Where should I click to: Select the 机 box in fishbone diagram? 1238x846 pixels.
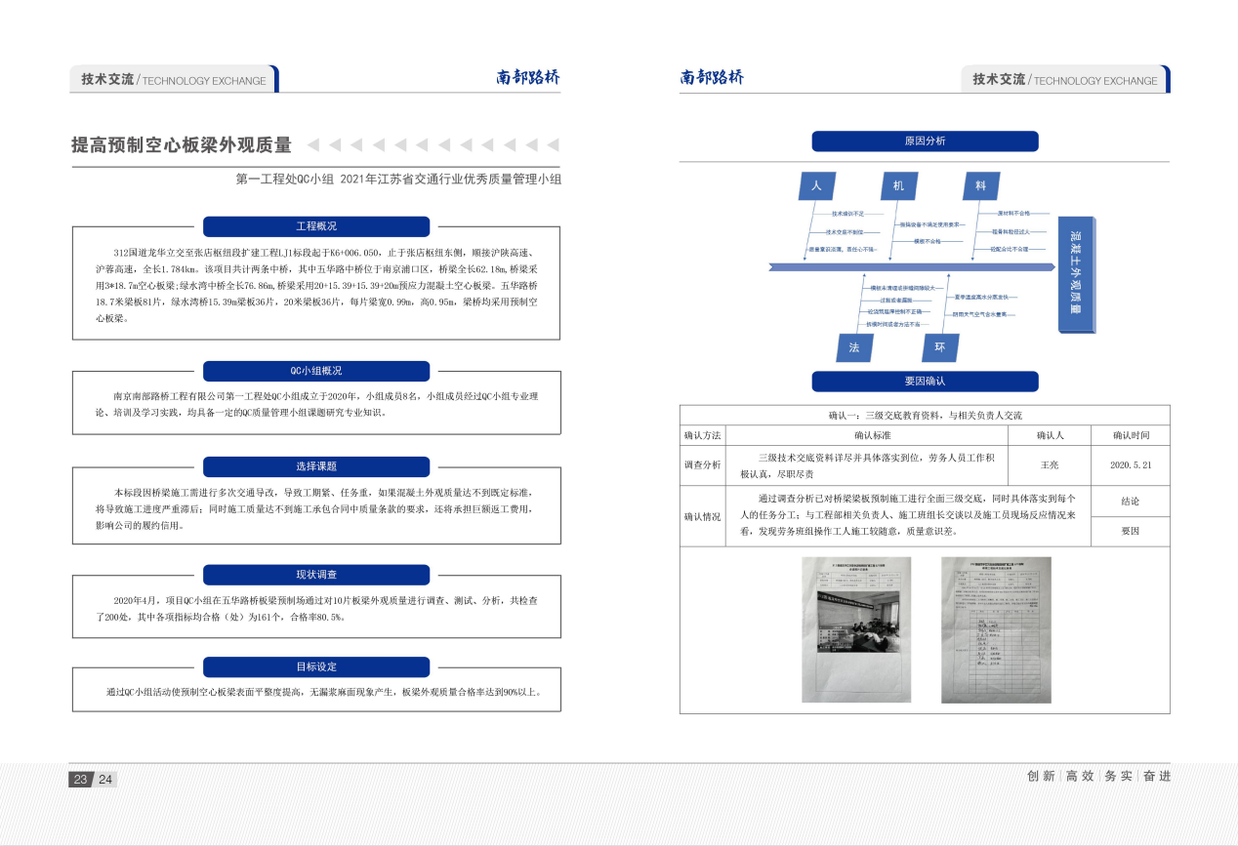[899, 185]
